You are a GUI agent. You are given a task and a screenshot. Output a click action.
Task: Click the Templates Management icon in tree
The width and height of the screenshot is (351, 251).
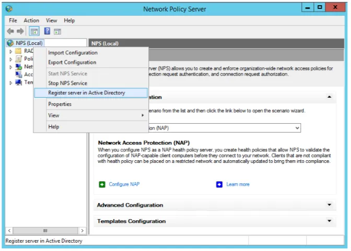[x=19, y=82]
